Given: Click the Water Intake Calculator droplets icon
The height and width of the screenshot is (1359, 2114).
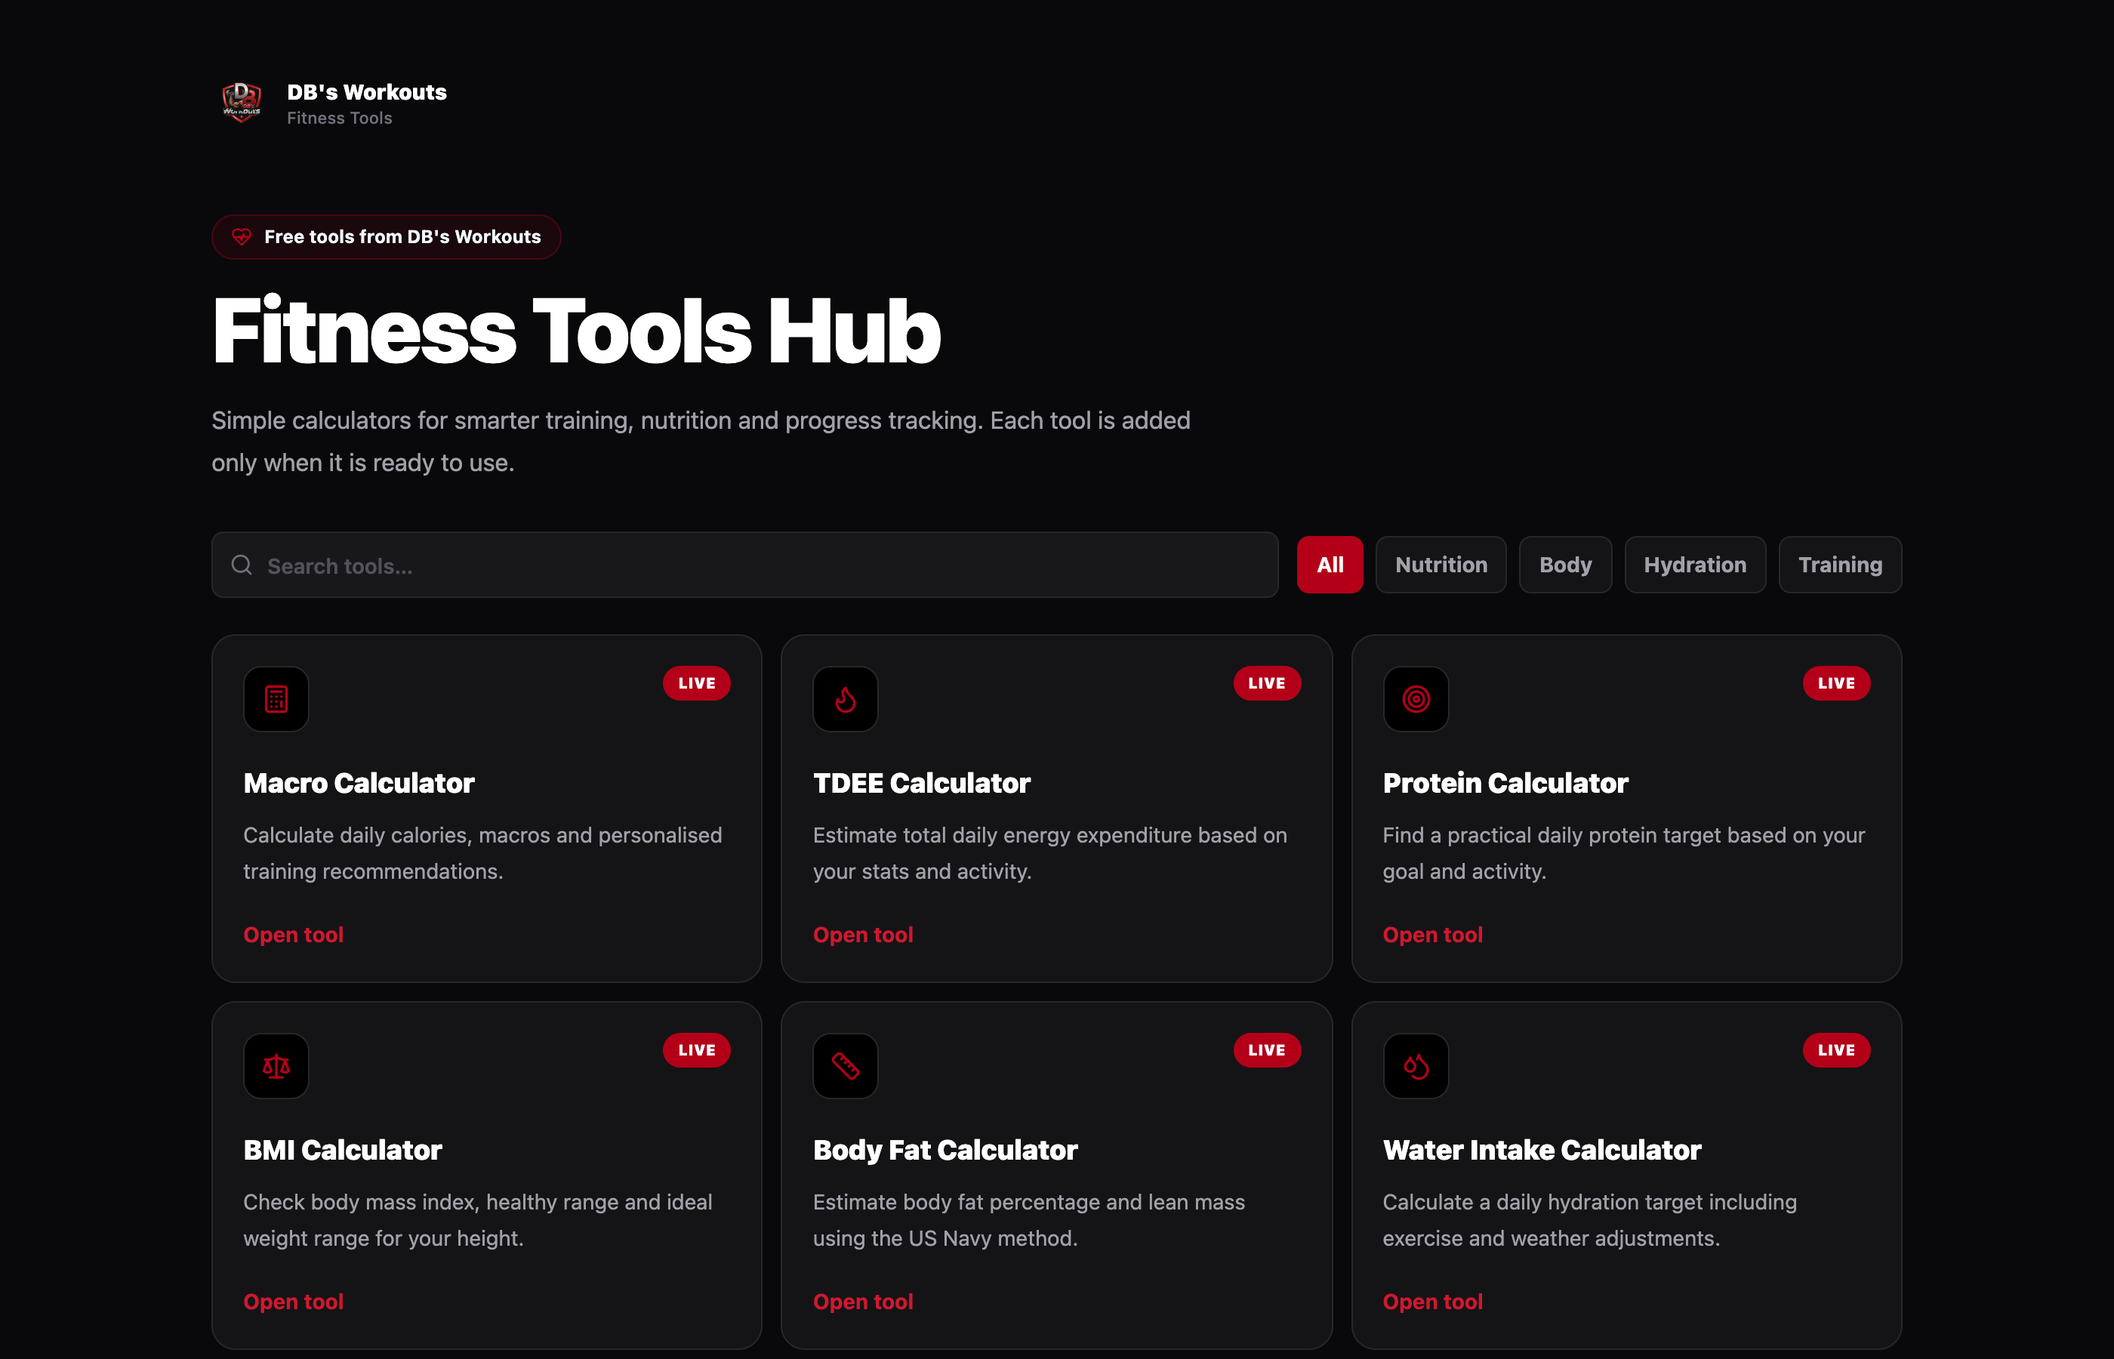Looking at the screenshot, I should [1415, 1066].
